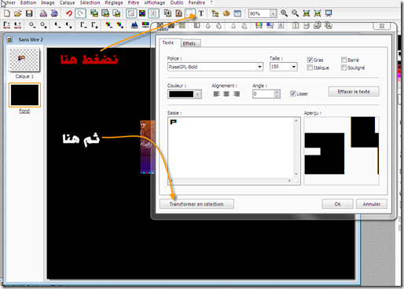Click the New document icon
The width and height of the screenshot is (404, 289).
7,13
